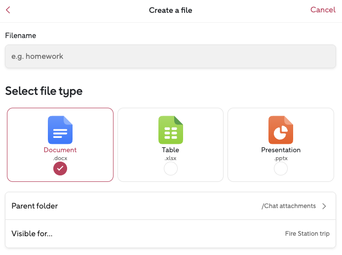The width and height of the screenshot is (342, 255).
Task: Click the .xlsx extension text
Action: coord(170,158)
